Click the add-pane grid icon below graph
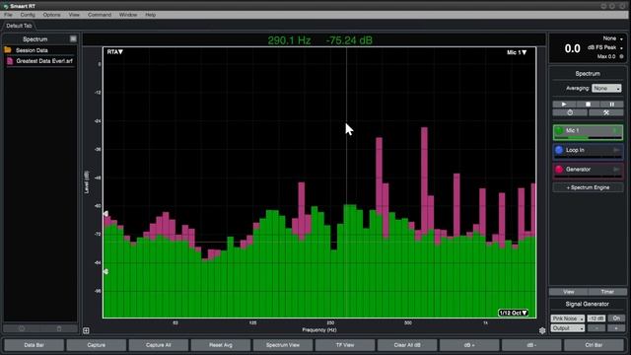 pos(86,330)
